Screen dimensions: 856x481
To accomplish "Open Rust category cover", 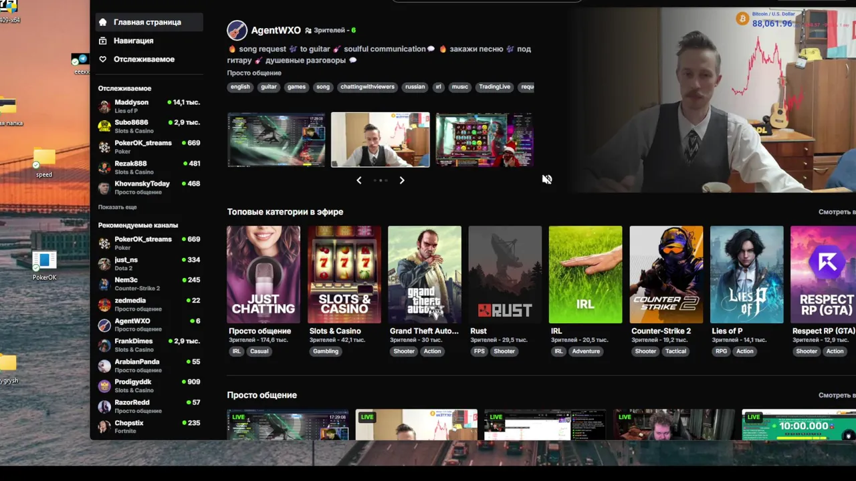I will [505, 275].
